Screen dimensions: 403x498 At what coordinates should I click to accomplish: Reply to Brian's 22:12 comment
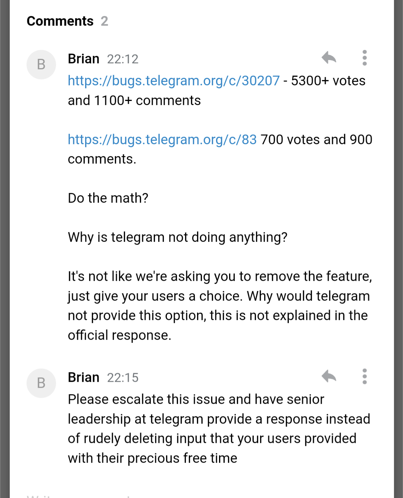click(x=329, y=58)
